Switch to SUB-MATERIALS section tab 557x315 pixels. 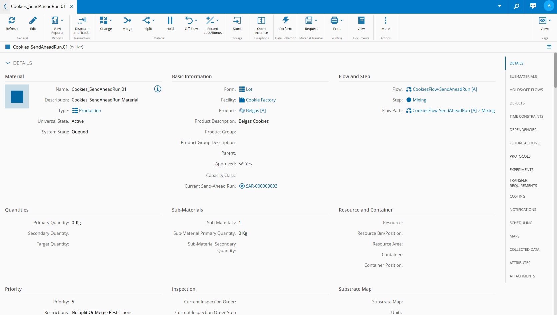tap(523, 77)
